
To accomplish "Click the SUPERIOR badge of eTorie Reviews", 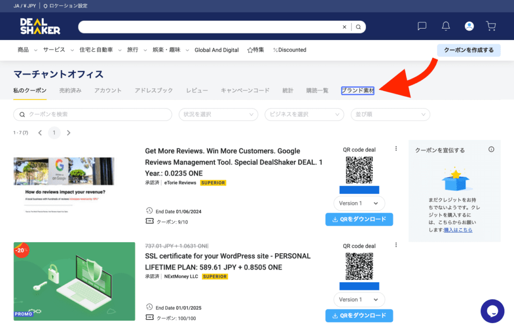I will [213, 183].
